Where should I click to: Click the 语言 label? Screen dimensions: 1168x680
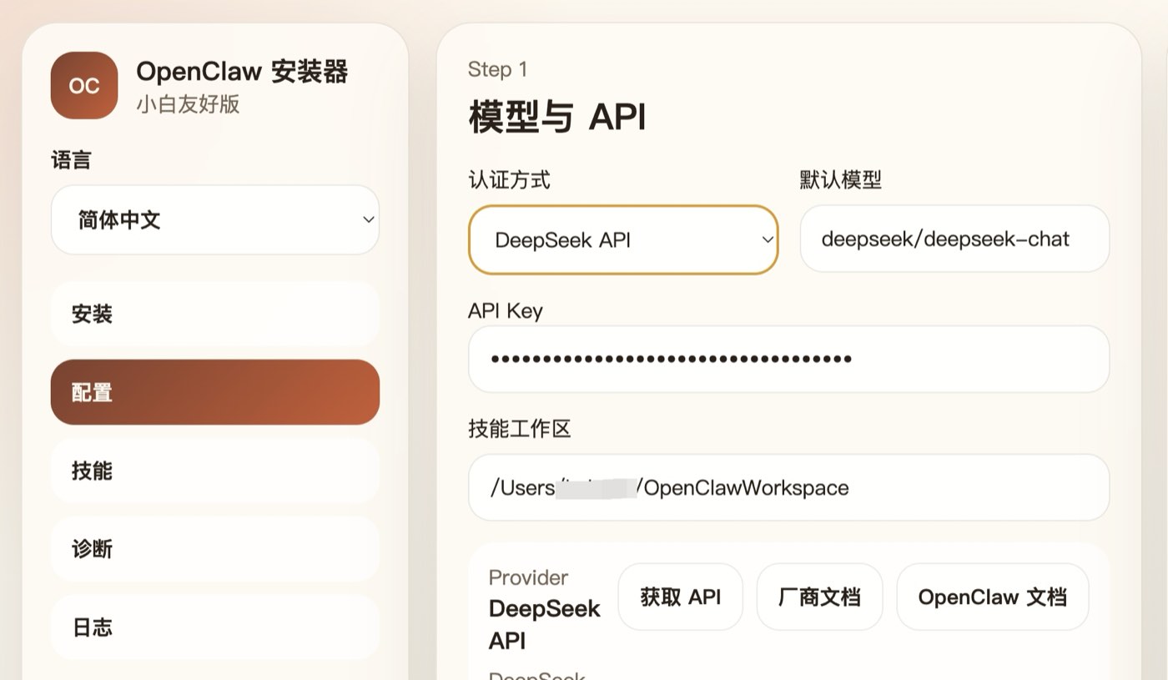[x=71, y=160]
